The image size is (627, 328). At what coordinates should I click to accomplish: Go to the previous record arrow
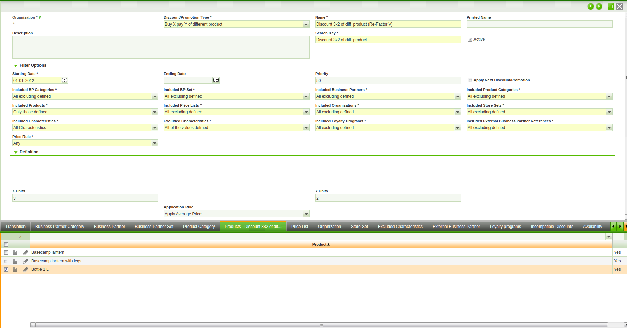(x=590, y=6)
